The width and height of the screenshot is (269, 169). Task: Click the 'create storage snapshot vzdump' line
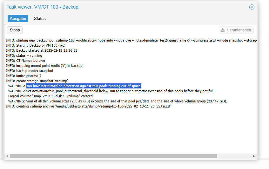coord(37,81)
